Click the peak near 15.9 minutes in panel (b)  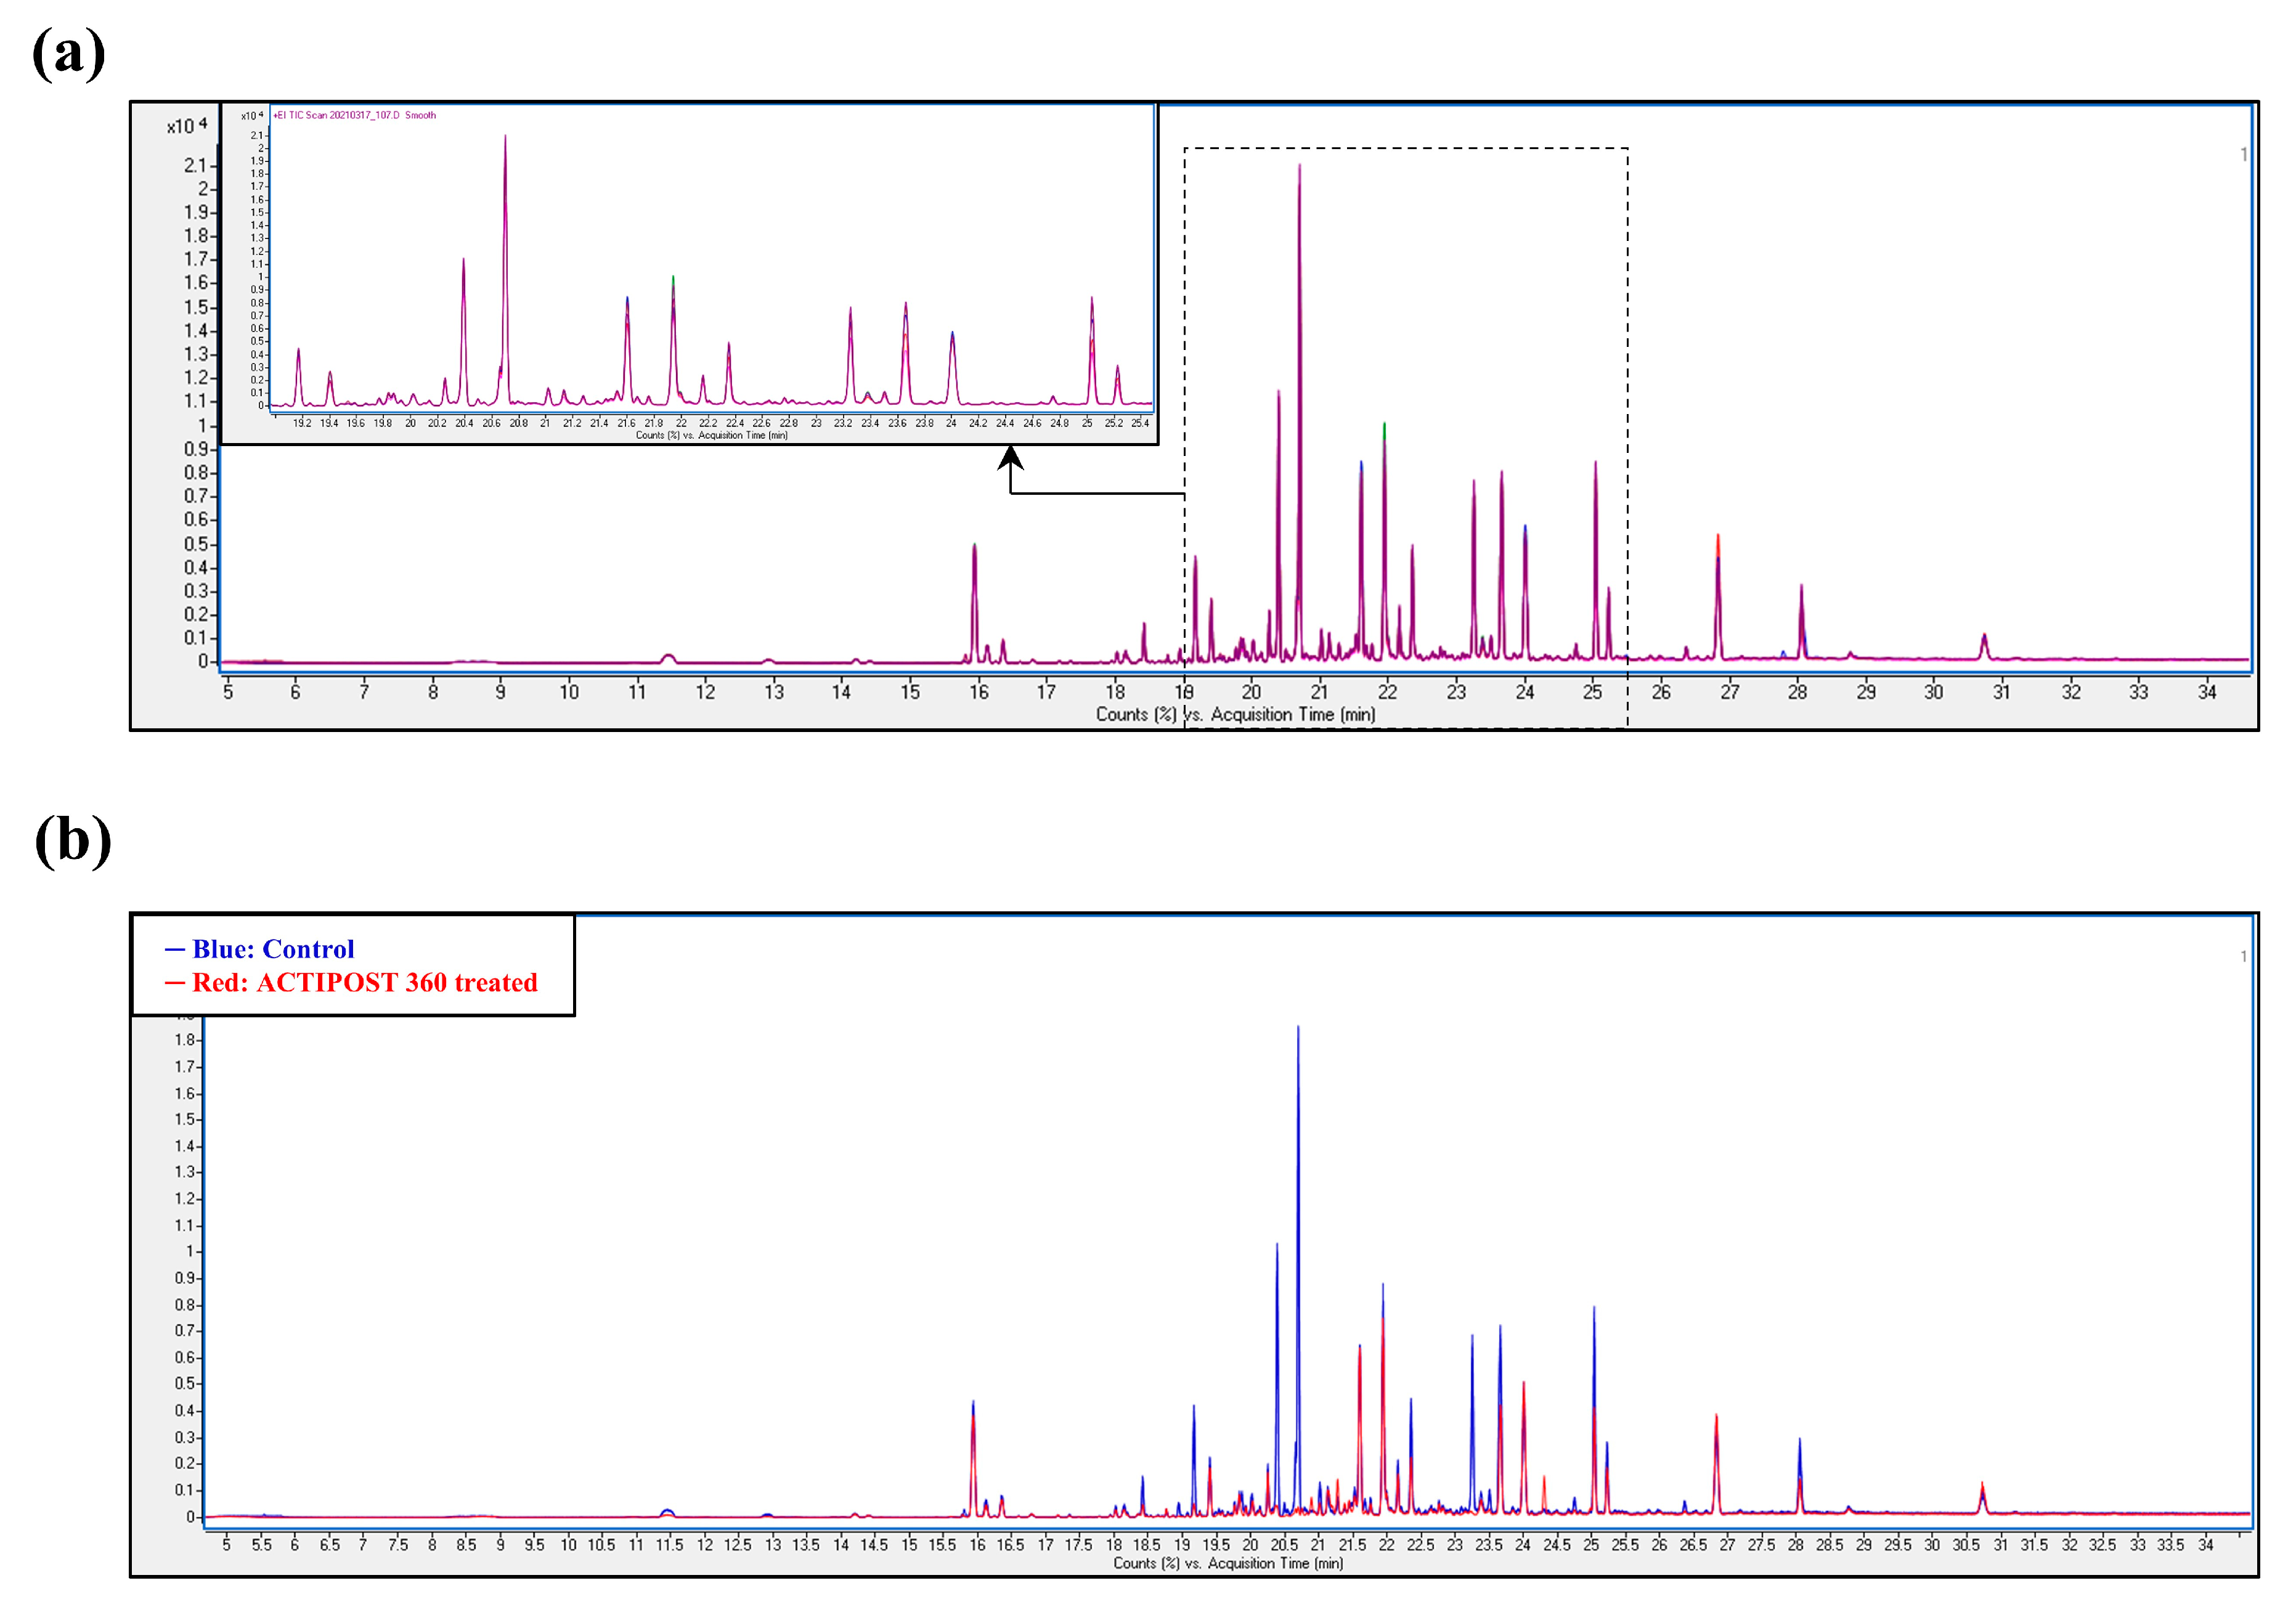pos(973,1410)
